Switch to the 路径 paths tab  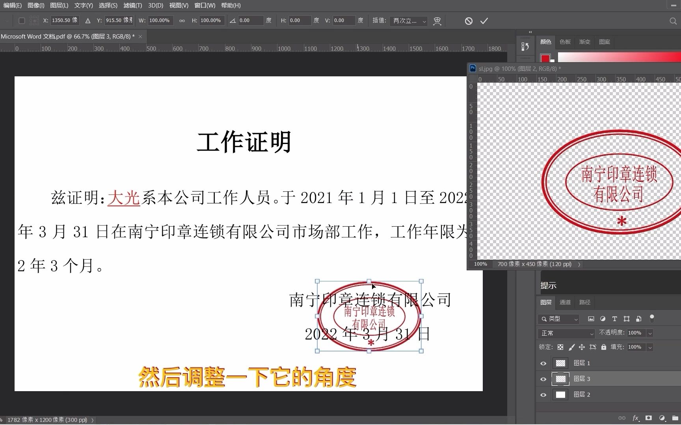click(x=585, y=302)
